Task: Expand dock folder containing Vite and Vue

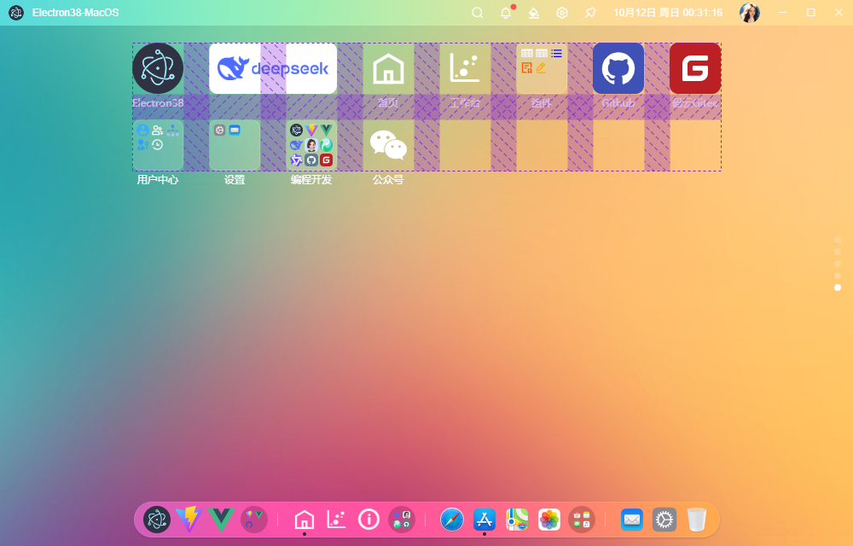Action: [x=254, y=520]
